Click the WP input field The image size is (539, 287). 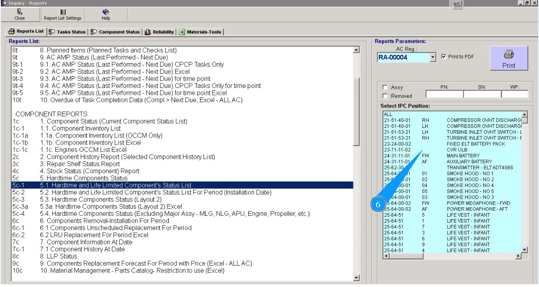click(514, 94)
